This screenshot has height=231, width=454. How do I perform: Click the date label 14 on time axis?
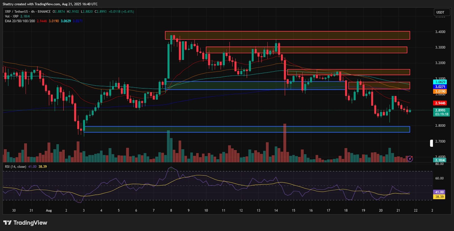pyautogui.click(x=276, y=211)
